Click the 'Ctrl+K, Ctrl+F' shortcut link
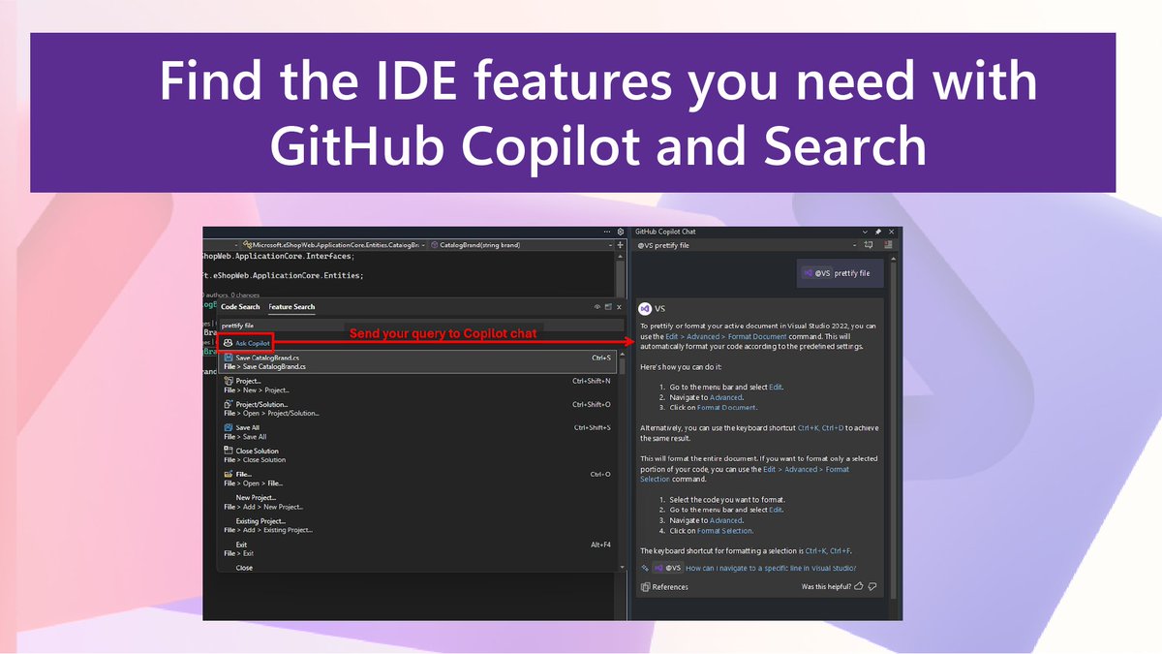1162x654 pixels. pyautogui.click(x=830, y=550)
